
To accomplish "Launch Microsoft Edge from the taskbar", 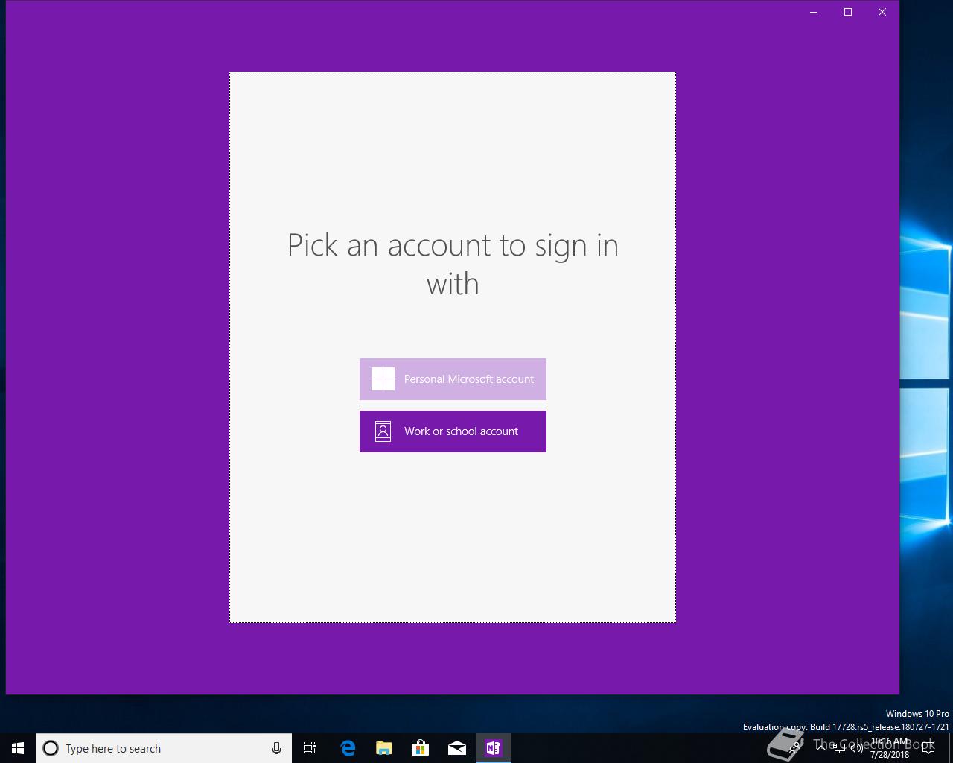I will (x=348, y=748).
